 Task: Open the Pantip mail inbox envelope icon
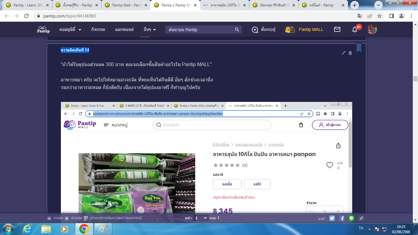coord(337,29)
